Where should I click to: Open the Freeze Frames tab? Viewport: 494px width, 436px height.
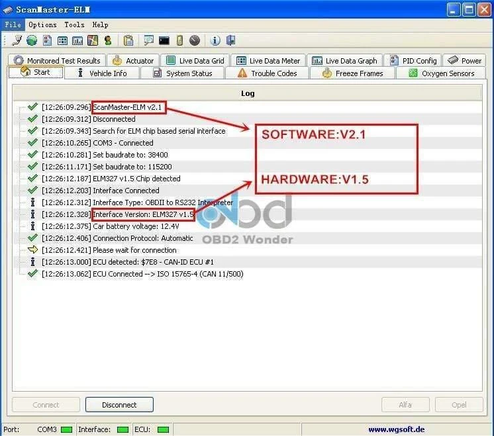click(x=352, y=73)
